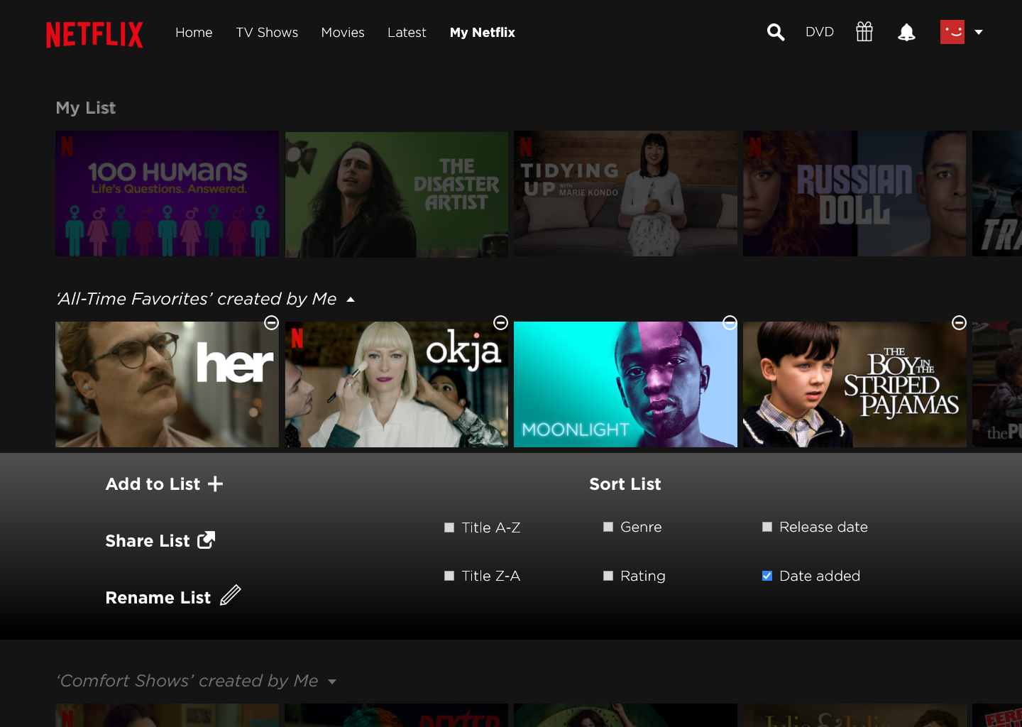
Task: Open The Disaster Artist thumbnail
Action: click(397, 194)
